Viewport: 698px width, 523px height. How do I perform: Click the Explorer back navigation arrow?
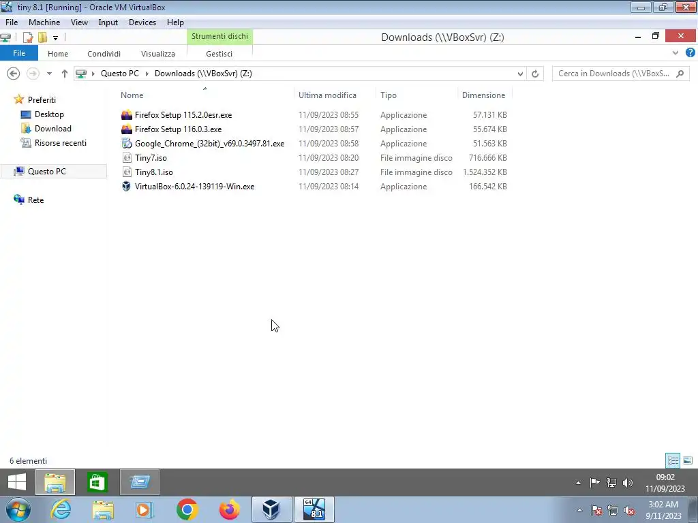[x=14, y=74]
